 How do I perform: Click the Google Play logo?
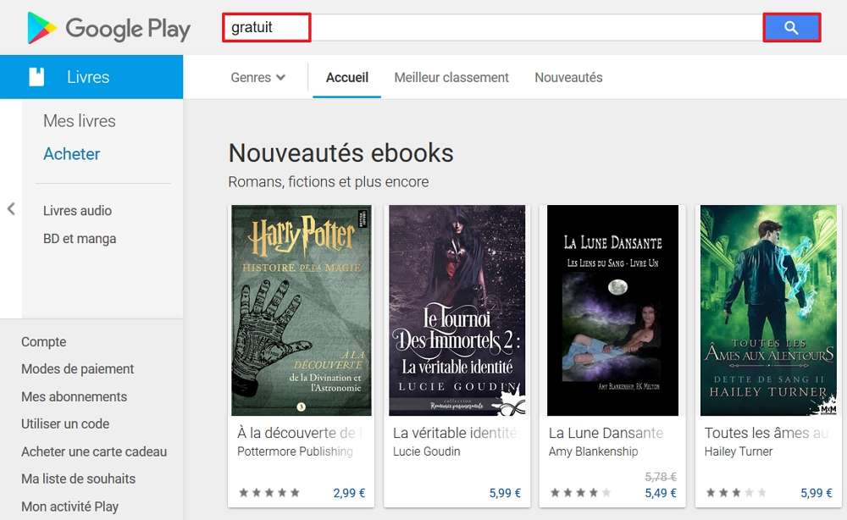(x=106, y=28)
